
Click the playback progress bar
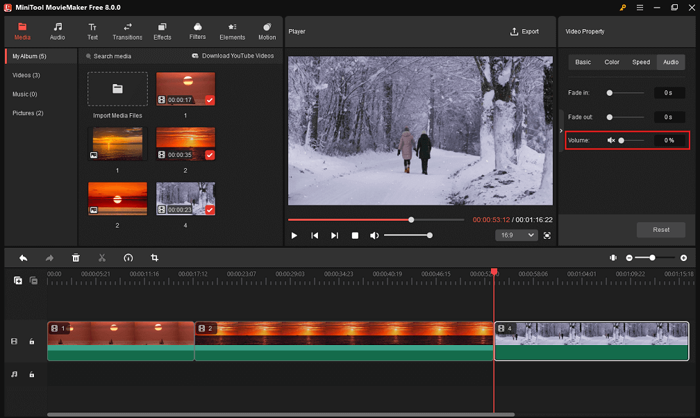tap(376, 219)
